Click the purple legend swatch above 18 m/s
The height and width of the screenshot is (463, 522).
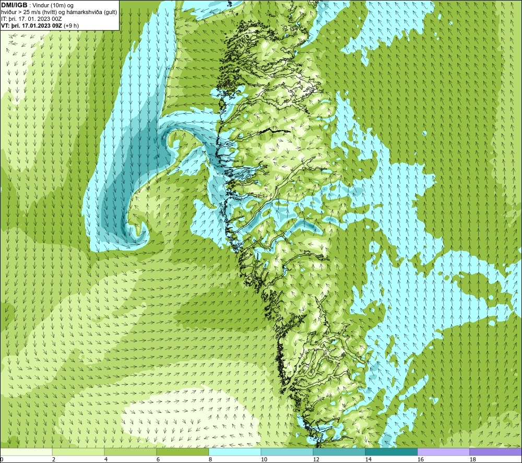pos(496,452)
